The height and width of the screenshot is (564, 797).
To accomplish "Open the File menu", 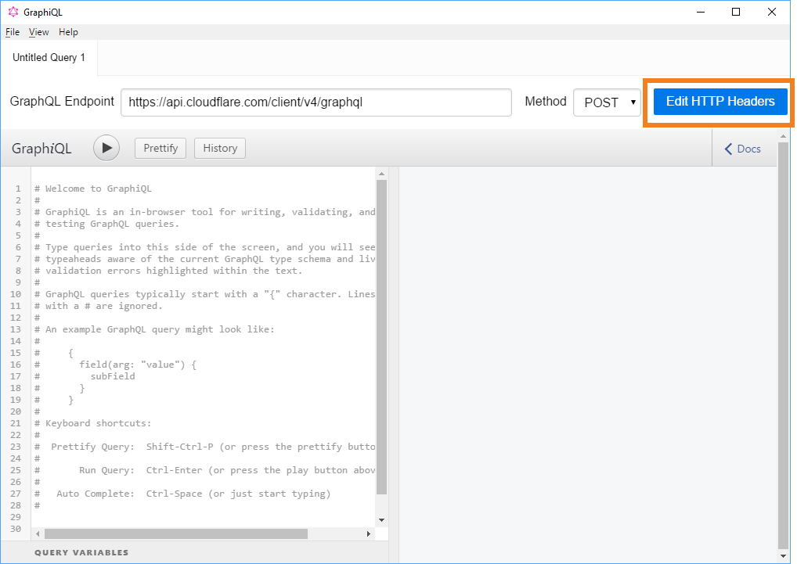I will coord(12,31).
